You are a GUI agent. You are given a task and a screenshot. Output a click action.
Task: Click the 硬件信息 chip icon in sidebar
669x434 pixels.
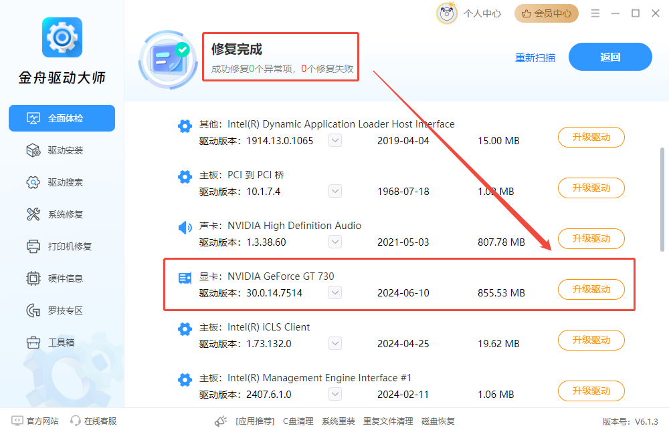point(33,278)
